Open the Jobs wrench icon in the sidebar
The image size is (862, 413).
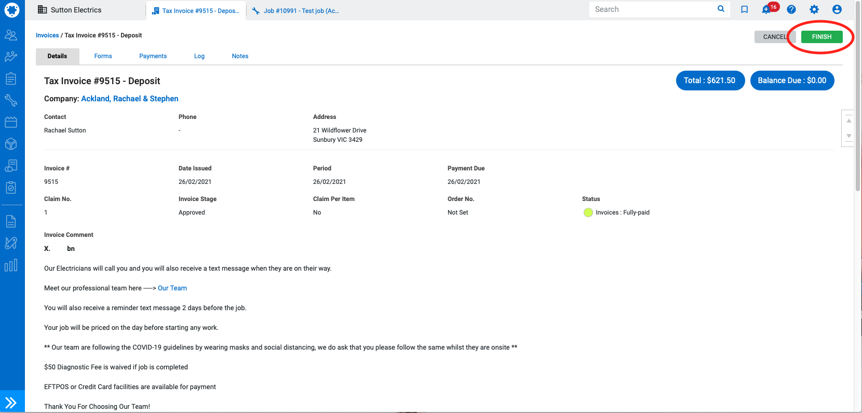tap(11, 100)
